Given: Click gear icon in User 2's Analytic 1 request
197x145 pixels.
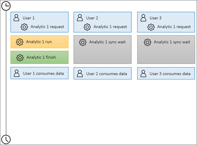Looking at the screenshot, I should pyautogui.click(x=88, y=27).
